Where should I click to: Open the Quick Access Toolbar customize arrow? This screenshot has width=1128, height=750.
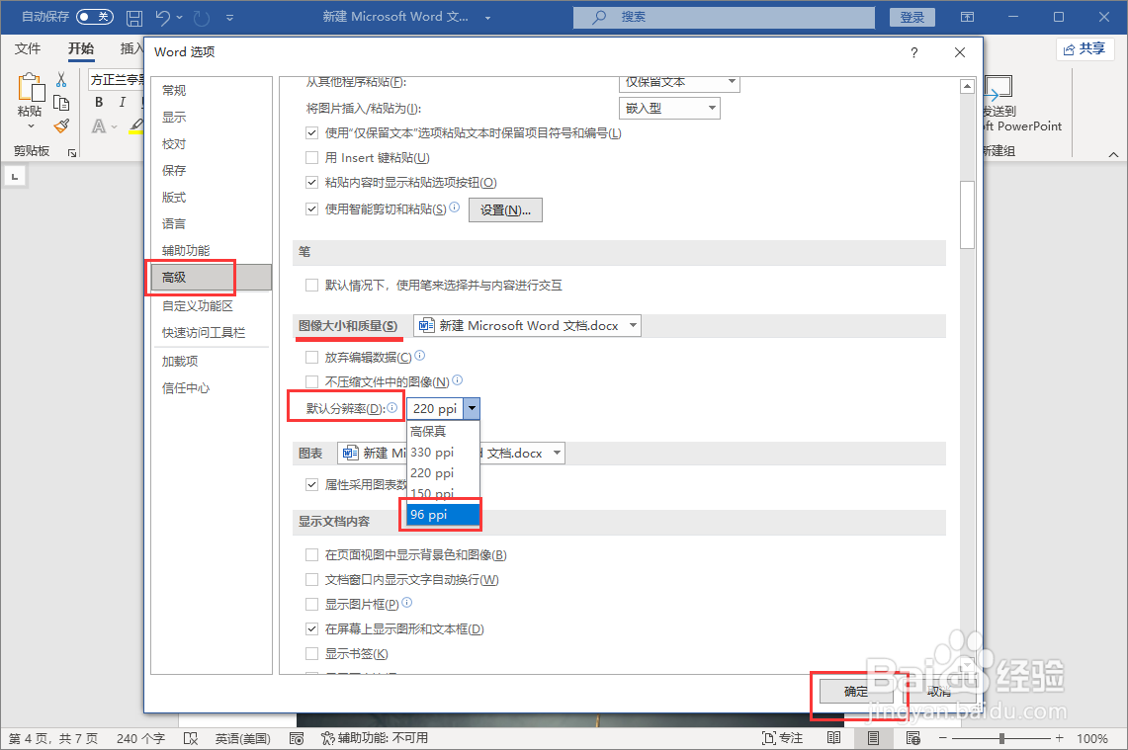(229, 17)
